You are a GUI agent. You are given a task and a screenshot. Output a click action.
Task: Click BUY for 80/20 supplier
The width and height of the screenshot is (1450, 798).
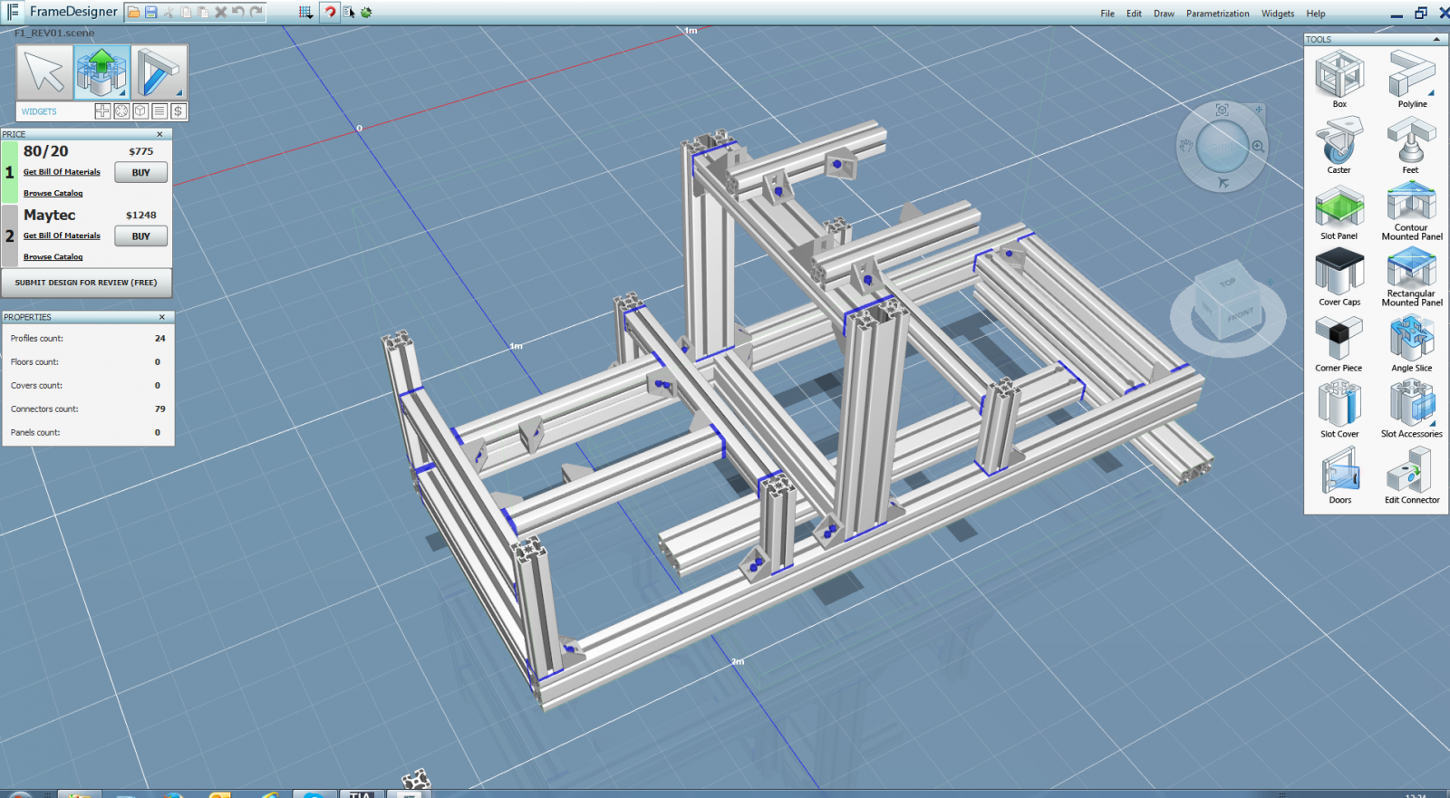pyautogui.click(x=140, y=172)
